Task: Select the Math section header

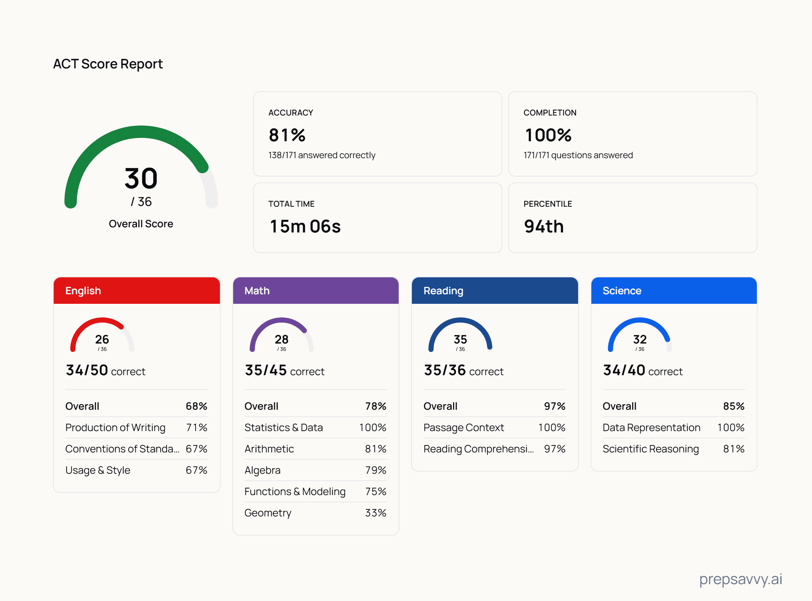Action: (316, 291)
